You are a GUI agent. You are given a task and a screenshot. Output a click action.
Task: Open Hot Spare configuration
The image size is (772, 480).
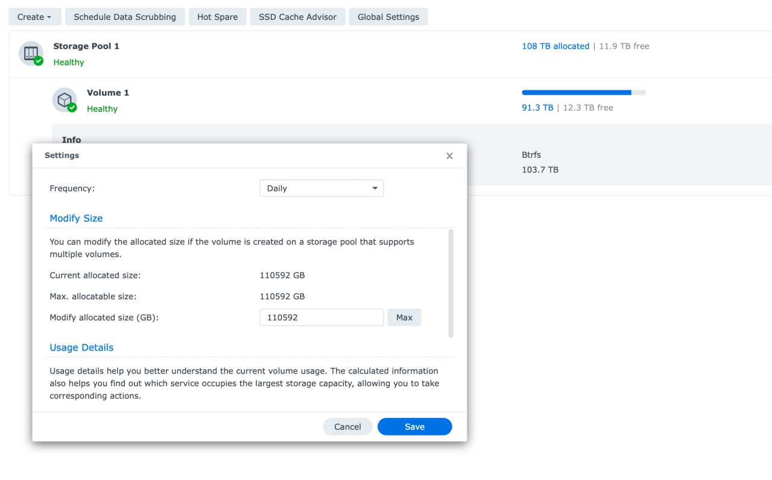217,16
